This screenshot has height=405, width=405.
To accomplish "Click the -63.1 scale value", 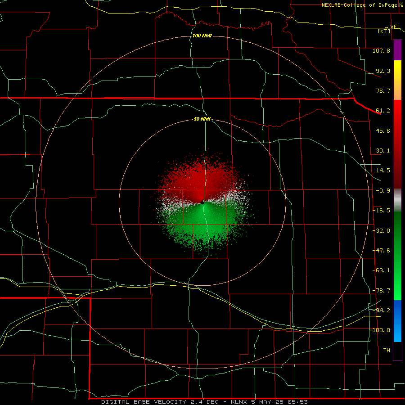I will [x=382, y=270].
